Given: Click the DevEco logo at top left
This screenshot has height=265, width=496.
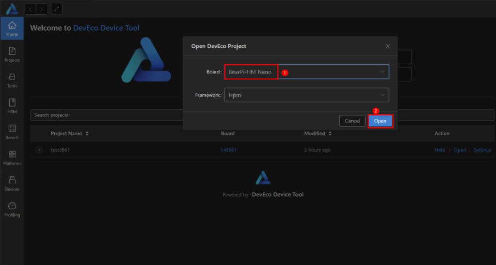Looking at the screenshot, I should (x=12, y=9).
